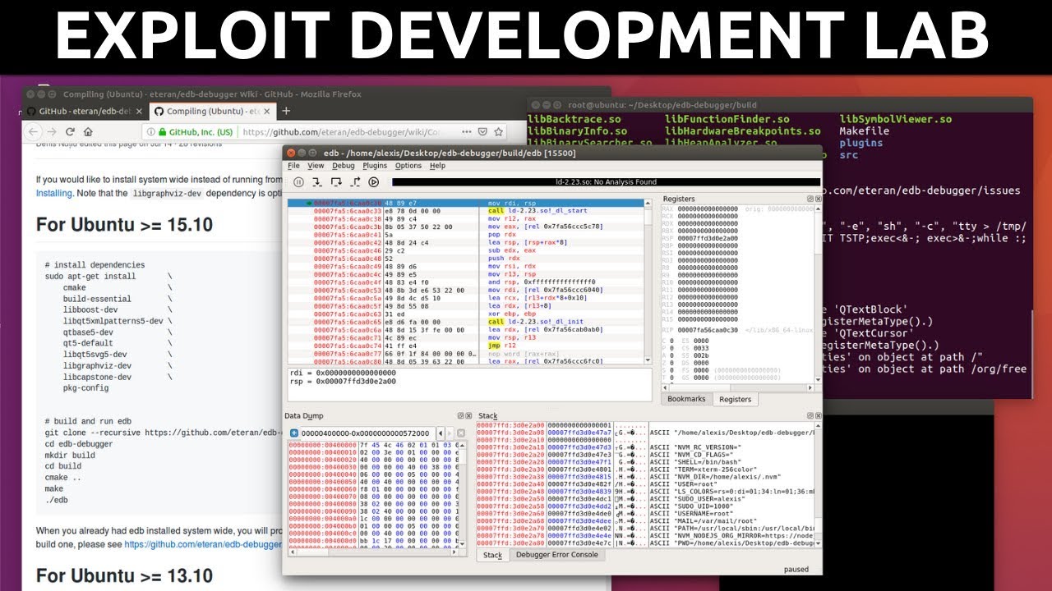Click the disassembly scrollbar down arrow

point(646,360)
